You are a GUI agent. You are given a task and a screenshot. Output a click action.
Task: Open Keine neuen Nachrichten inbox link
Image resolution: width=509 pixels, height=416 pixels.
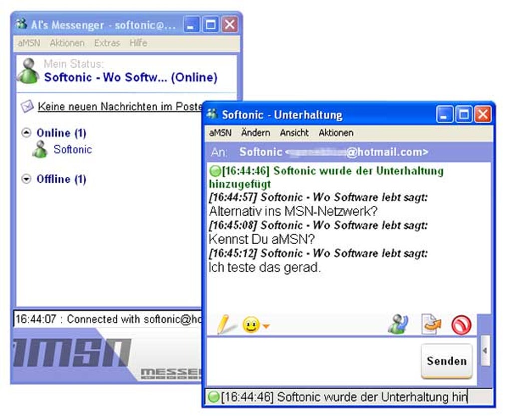click(x=119, y=107)
